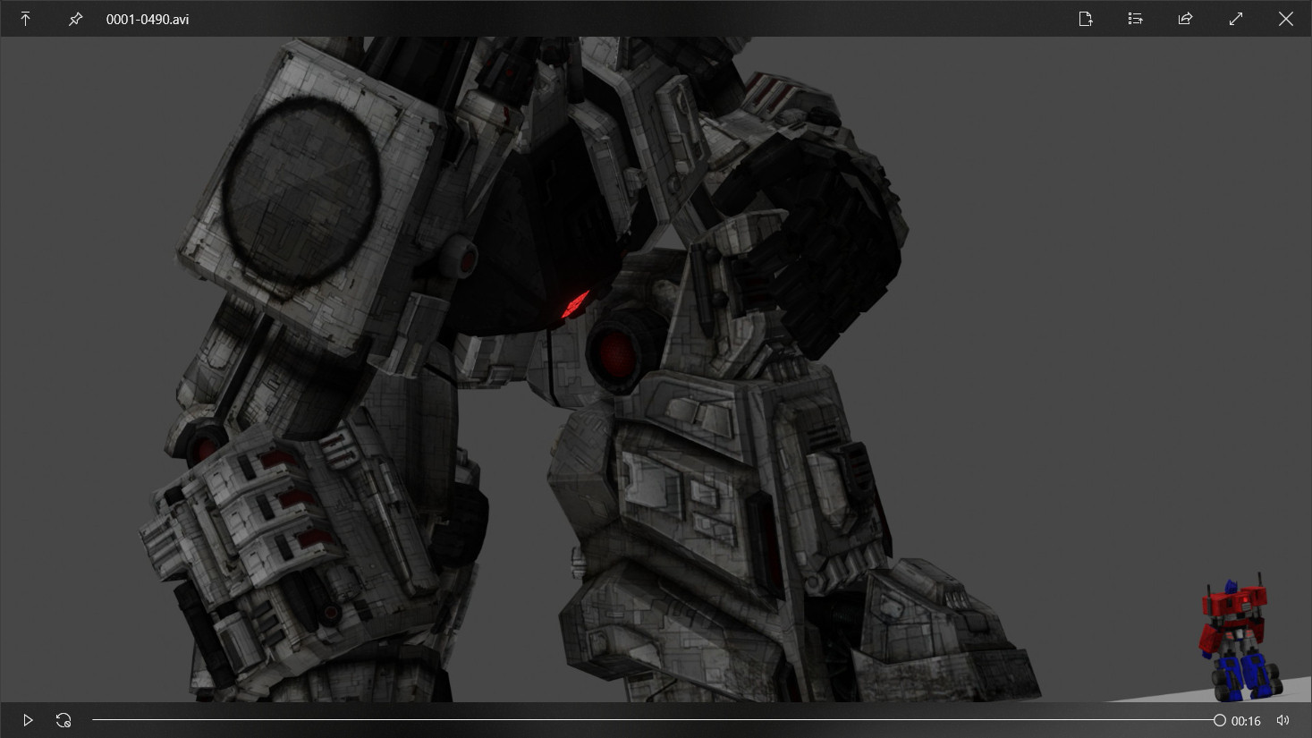
Task: Click the seek bar playhead handle
Action: 1219,720
